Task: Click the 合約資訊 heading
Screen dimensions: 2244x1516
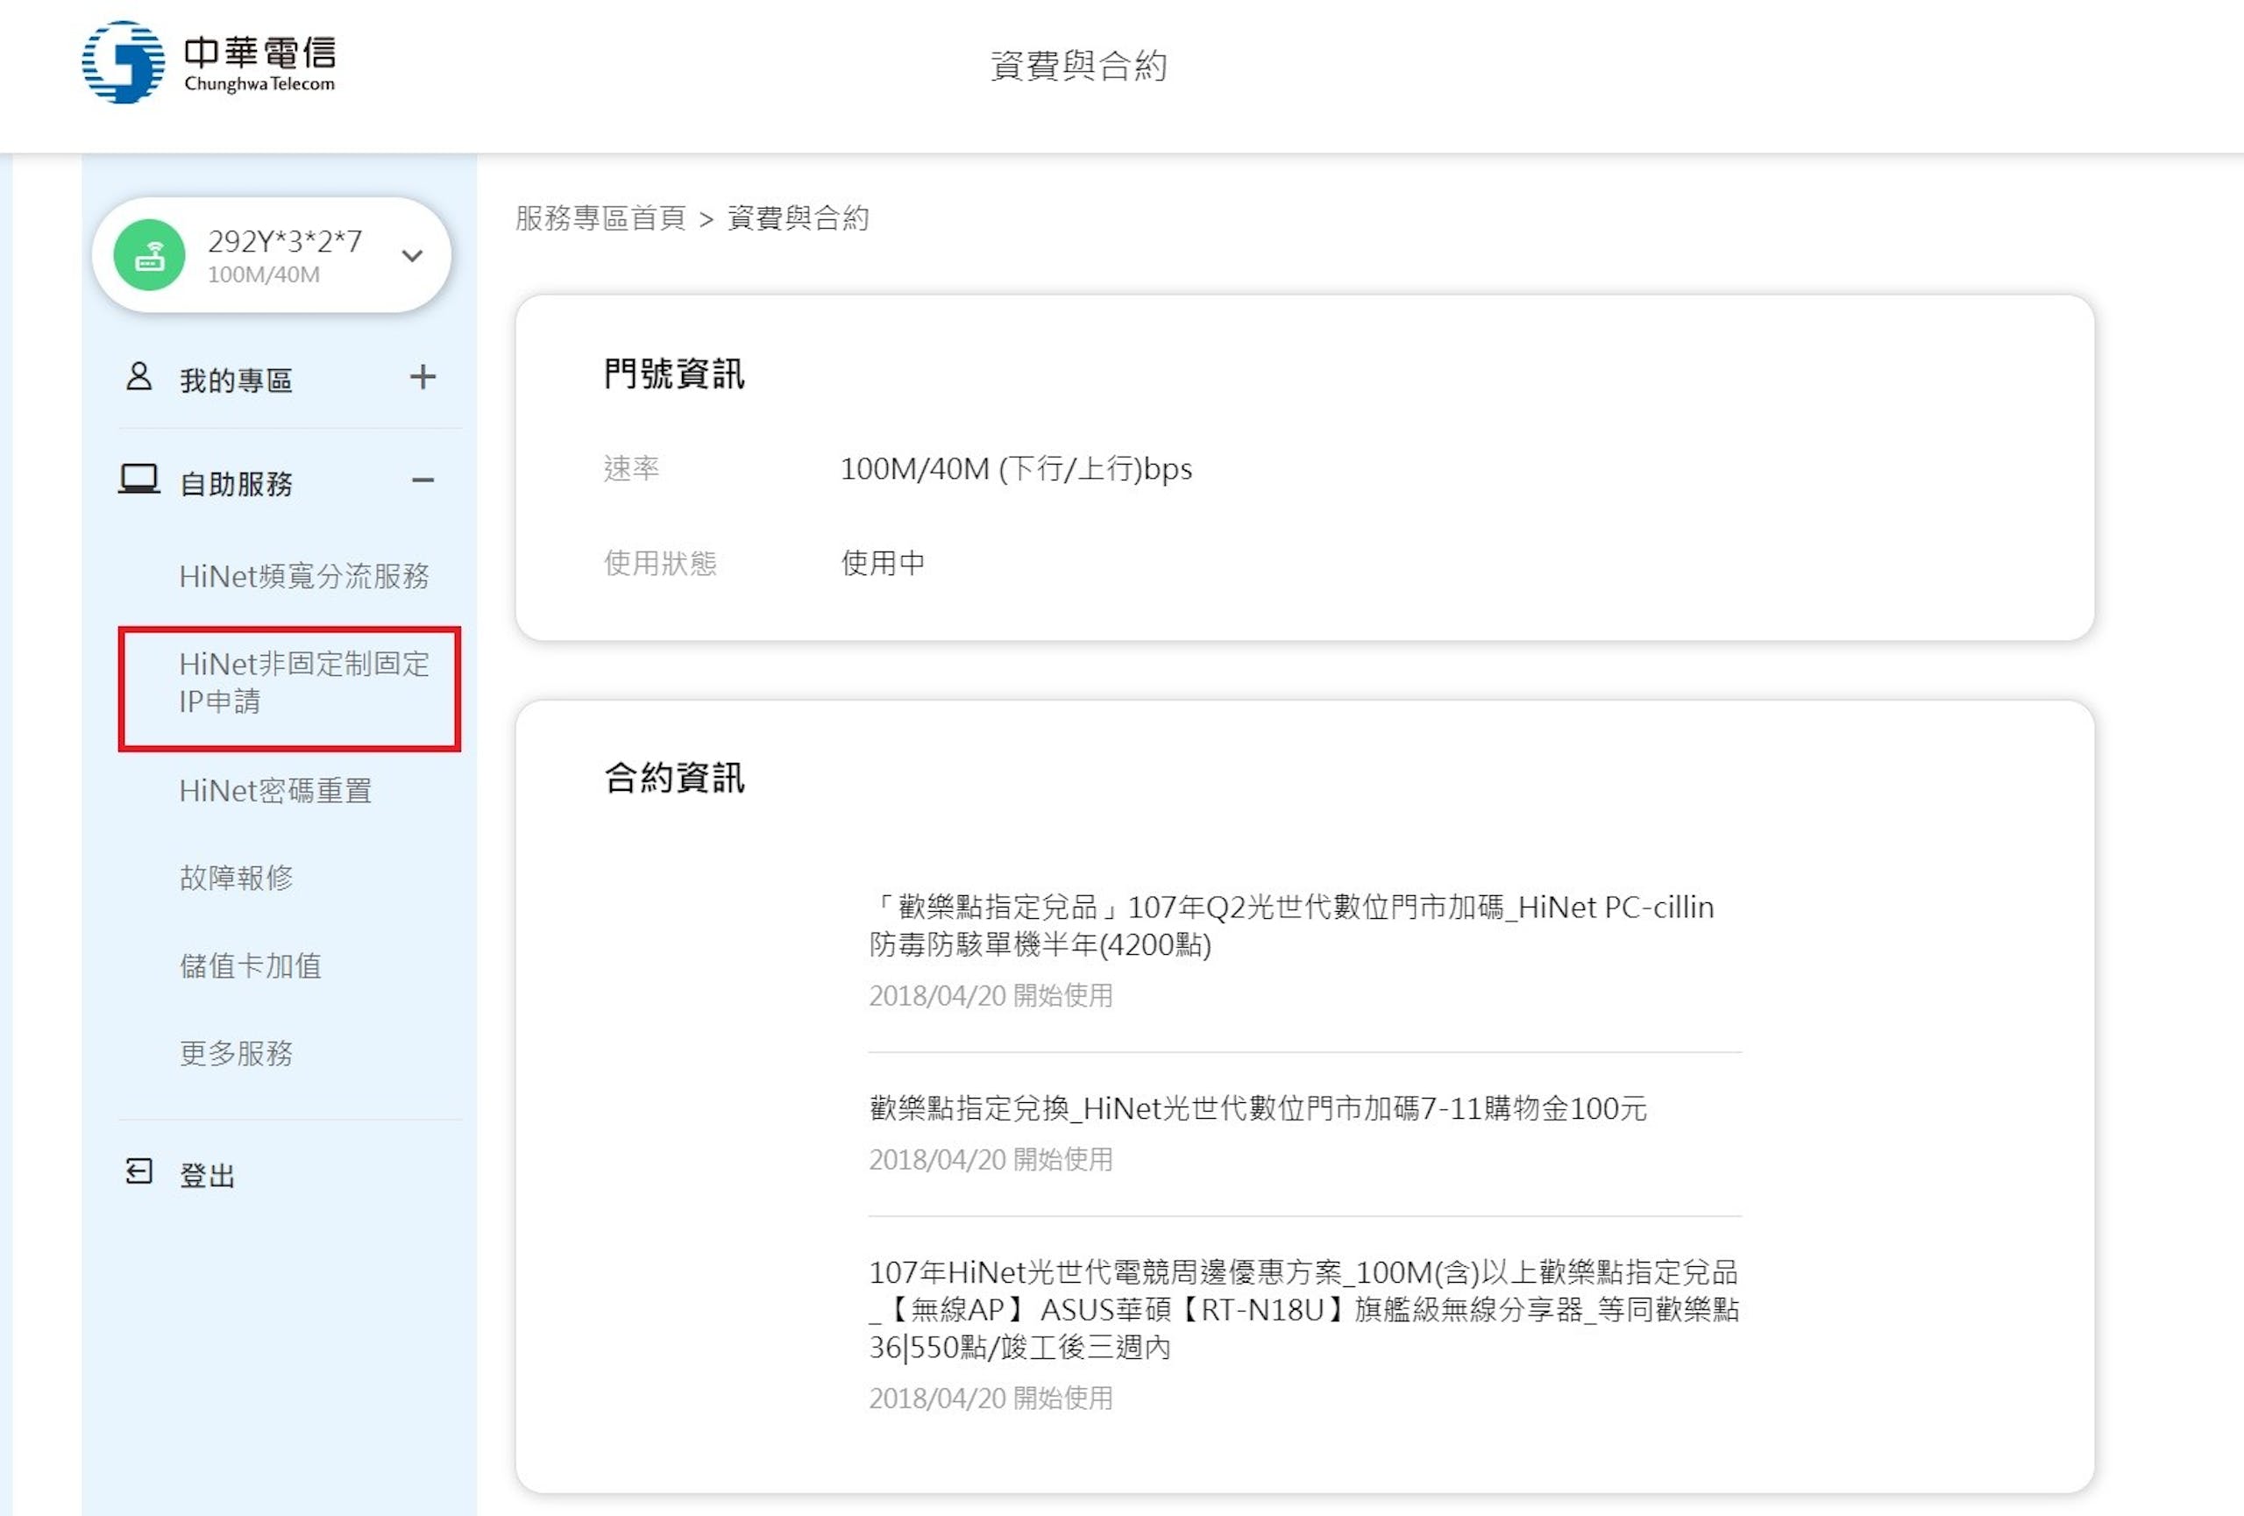Action: tap(674, 778)
